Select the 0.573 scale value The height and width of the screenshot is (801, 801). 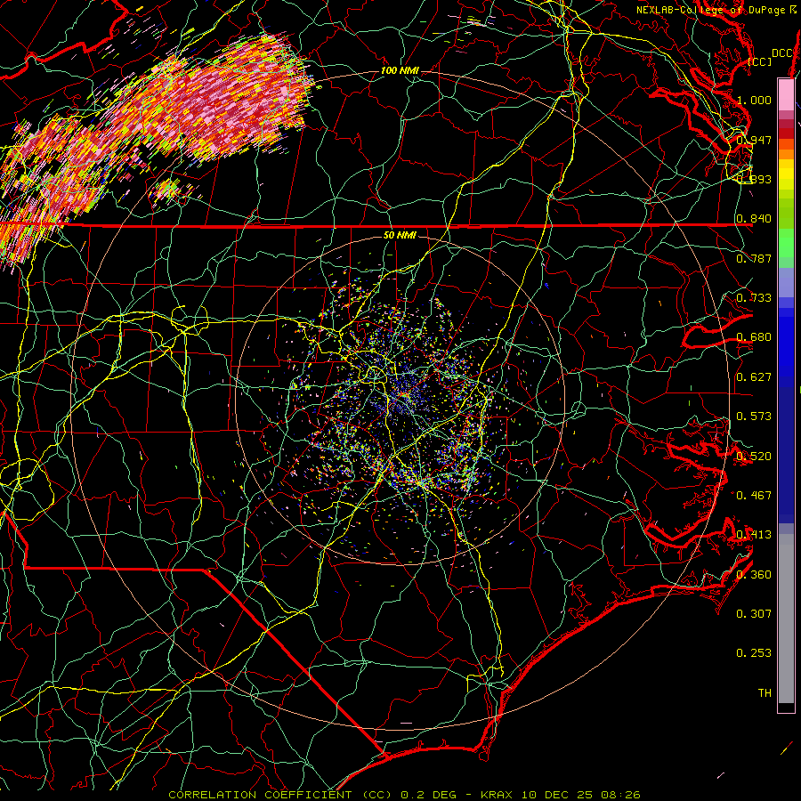click(754, 416)
